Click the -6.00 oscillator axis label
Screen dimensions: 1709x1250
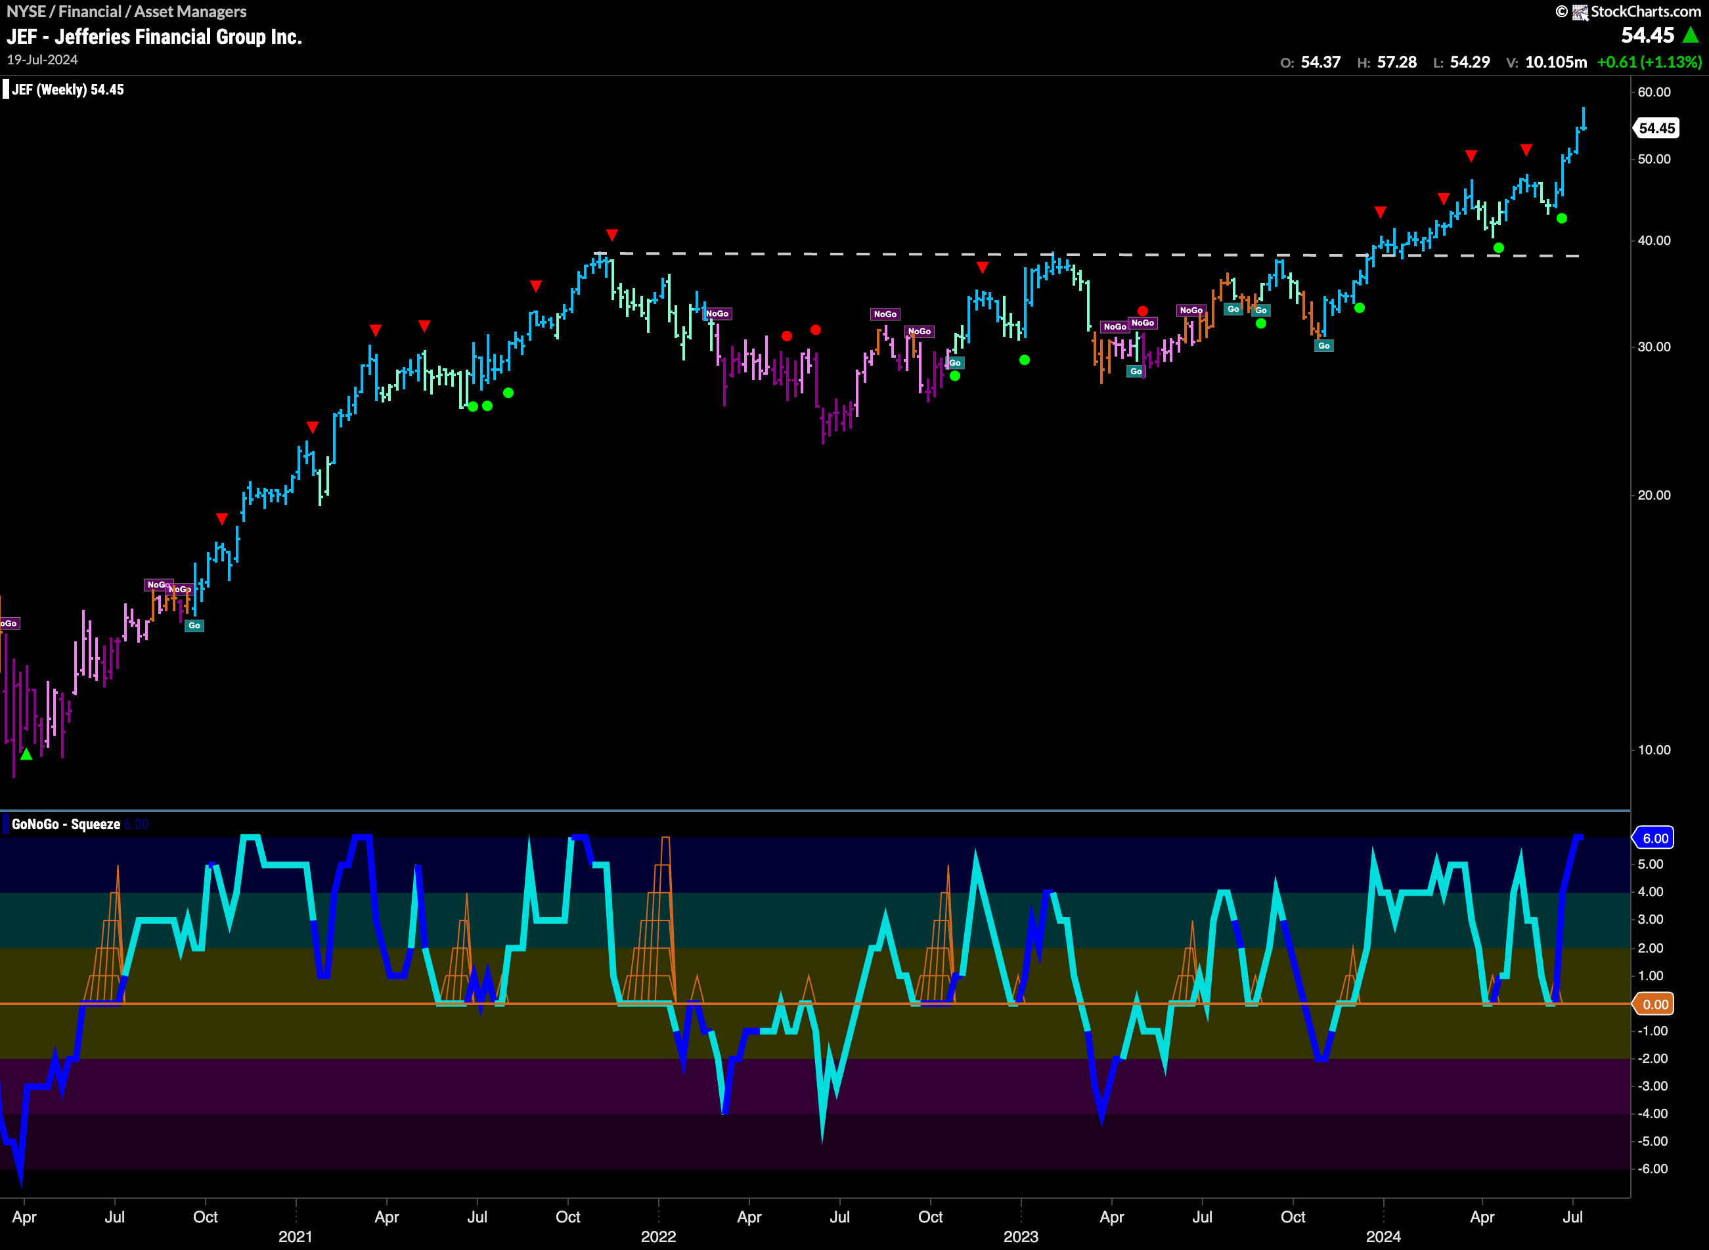pyautogui.click(x=1653, y=1169)
